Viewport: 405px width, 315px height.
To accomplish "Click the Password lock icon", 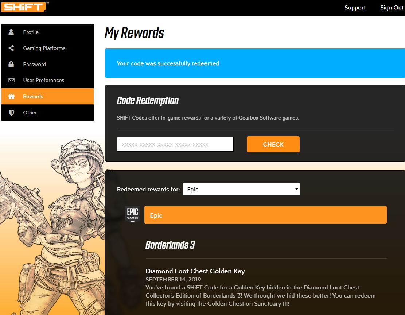I will coord(11,64).
